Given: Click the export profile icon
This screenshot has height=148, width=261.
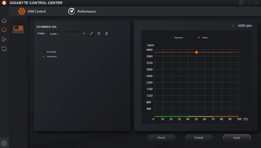Looking at the screenshot, I should [x=99, y=34].
